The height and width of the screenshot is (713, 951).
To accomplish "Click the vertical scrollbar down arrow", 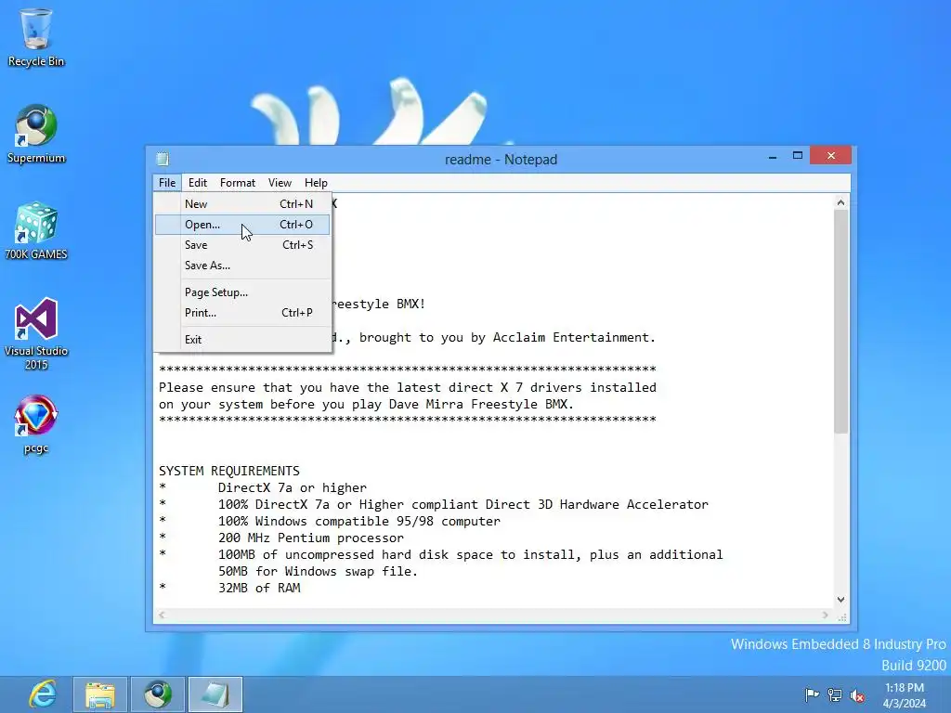I will coord(840,600).
